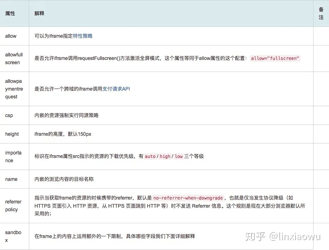Click the 属性 column header
329x250 pixels.
[x=10, y=13]
